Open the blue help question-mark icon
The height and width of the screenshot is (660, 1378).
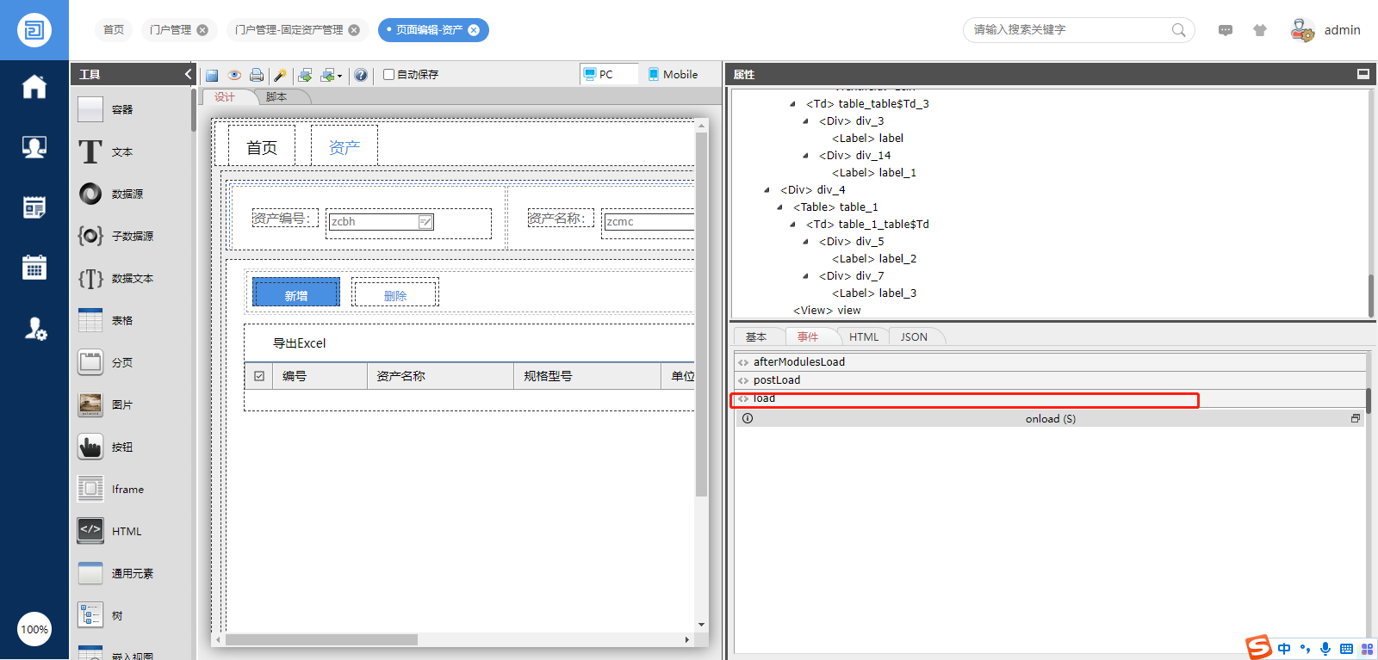pos(361,75)
